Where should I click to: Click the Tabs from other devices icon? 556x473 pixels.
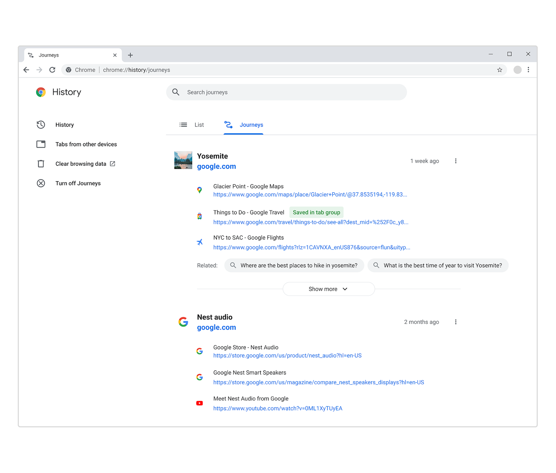click(41, 144)
